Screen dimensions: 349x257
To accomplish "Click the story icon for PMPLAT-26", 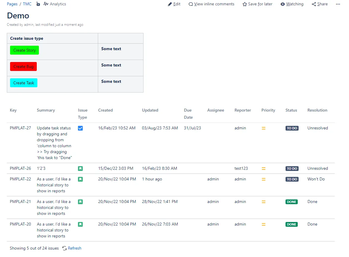I will [80, 169].
